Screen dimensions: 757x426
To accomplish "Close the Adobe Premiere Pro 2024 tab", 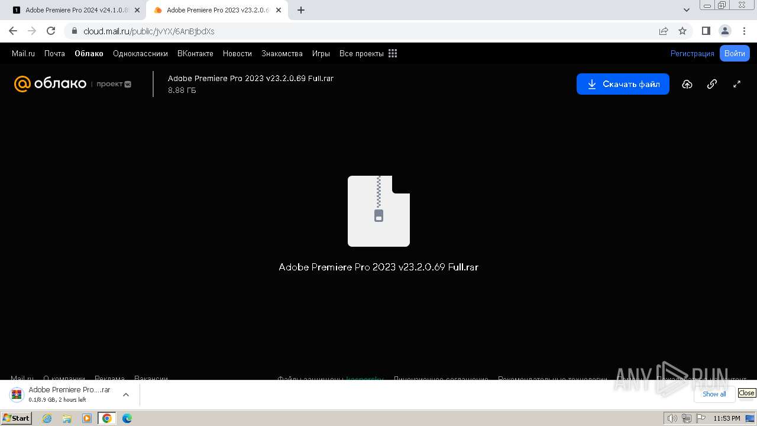I will click(137, 10).
